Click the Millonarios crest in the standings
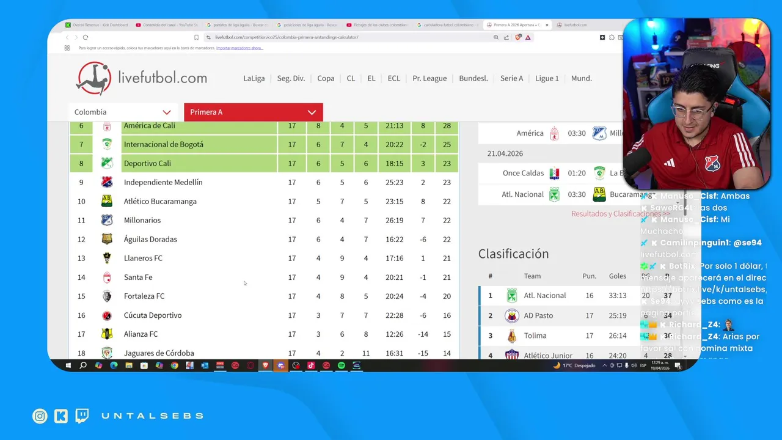 pyautogui.click(x=107, y=220)
